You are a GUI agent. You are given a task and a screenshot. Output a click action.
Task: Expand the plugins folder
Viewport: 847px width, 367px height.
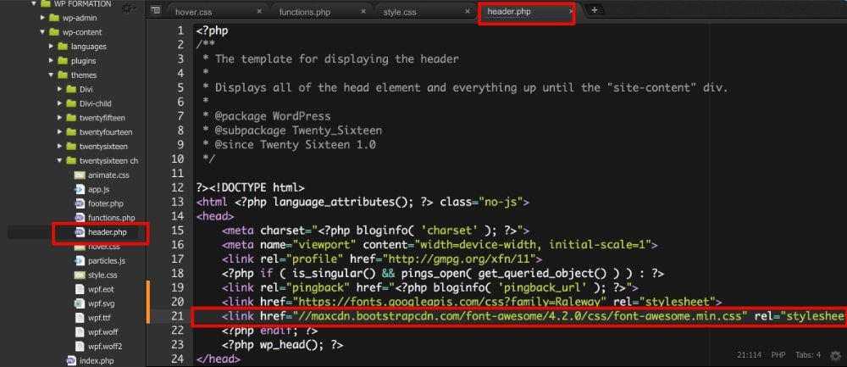pyautogui.click(x=52, y=61)
